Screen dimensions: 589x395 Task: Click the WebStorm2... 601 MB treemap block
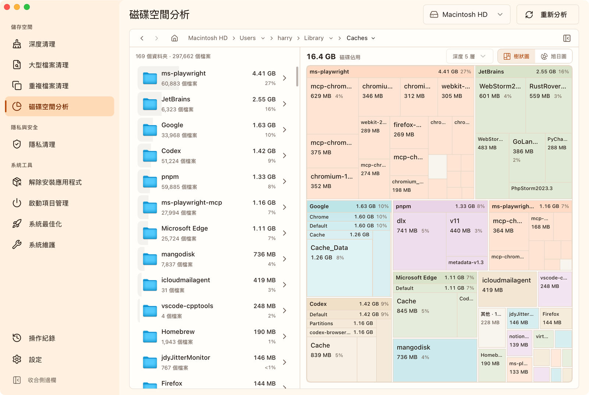point(500,105)
